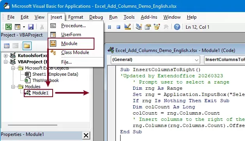Select ThisWorkbook in project tree
Screen dimensions: 245x141
tap(46, 80)
